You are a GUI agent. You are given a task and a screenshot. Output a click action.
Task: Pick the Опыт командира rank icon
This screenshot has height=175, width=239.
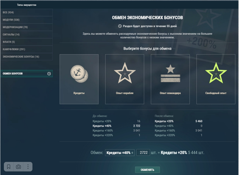pyautogui.click(x=170, y=73)
